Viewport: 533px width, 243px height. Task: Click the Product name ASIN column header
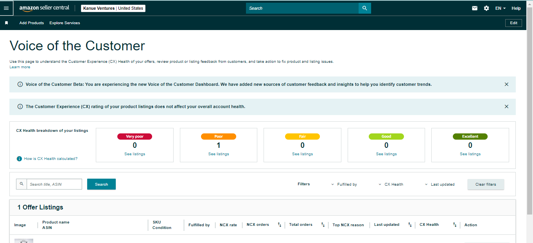(x=56, y=225)
